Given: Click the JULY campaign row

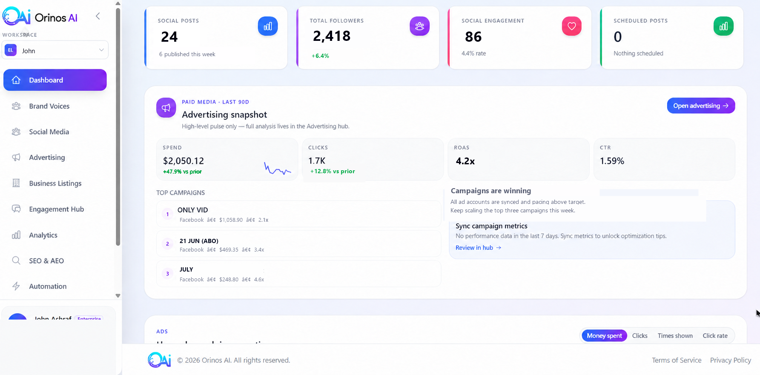Looking at the screenshot, I should coord(298,274).
